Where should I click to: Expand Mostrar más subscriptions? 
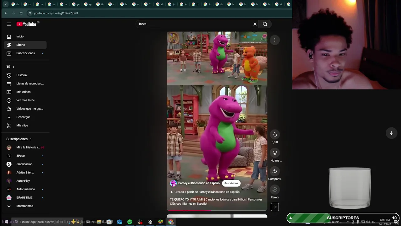point(25,206)
